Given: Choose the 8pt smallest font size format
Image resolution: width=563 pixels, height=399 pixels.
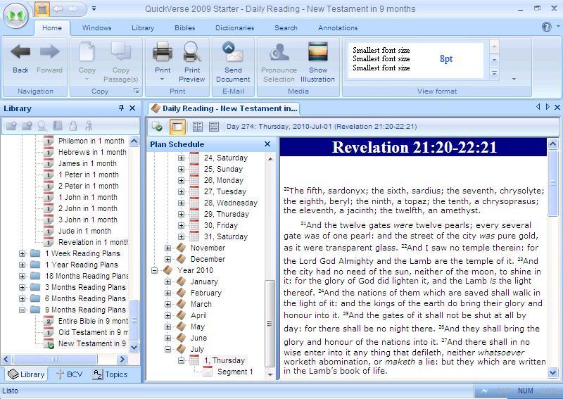Looking at the screenshot, I should coord(415,59).
